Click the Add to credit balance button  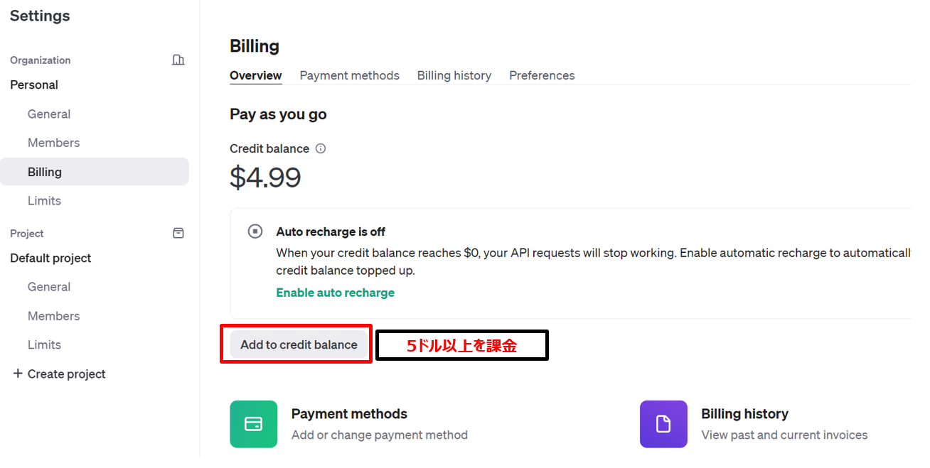[x=299, y=344]
